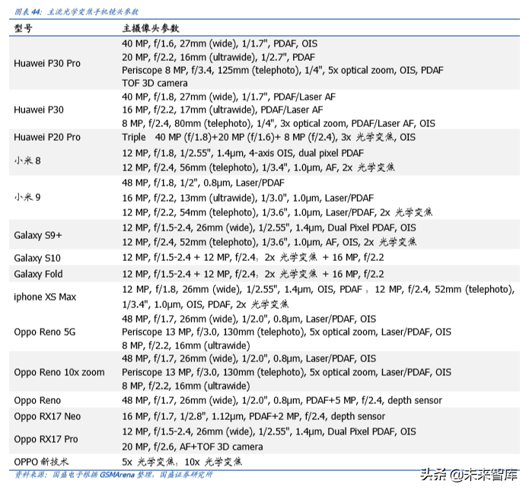
Task: Click the '8 MP, f/2.4, 80mm (telephoto)' line
Action: click(279, 123)
